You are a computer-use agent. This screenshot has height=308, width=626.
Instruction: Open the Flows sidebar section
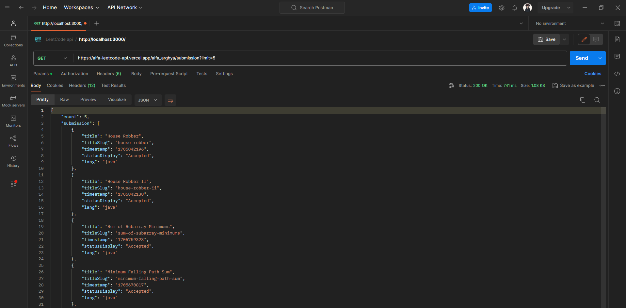[13, 141]
